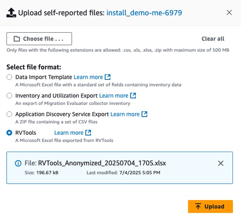
Task: Click the Choose file button
Action: (x=39, y=39)
